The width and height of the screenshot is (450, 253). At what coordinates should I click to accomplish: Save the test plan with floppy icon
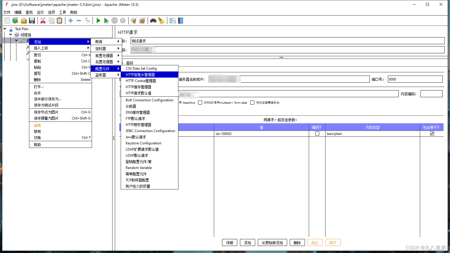(x=32, y=20)
